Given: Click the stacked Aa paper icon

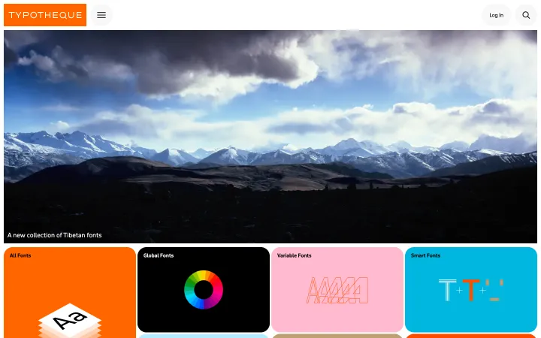Looking at the screenshot, I should [x=70, y=321].
